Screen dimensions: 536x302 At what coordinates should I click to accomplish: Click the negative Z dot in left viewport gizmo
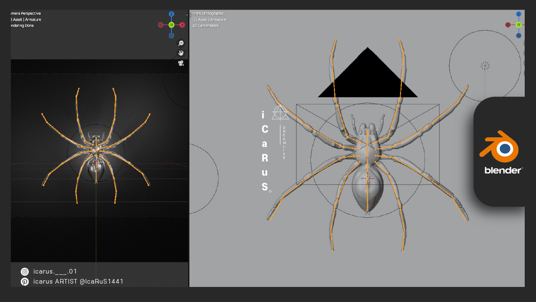coord(172,35)
